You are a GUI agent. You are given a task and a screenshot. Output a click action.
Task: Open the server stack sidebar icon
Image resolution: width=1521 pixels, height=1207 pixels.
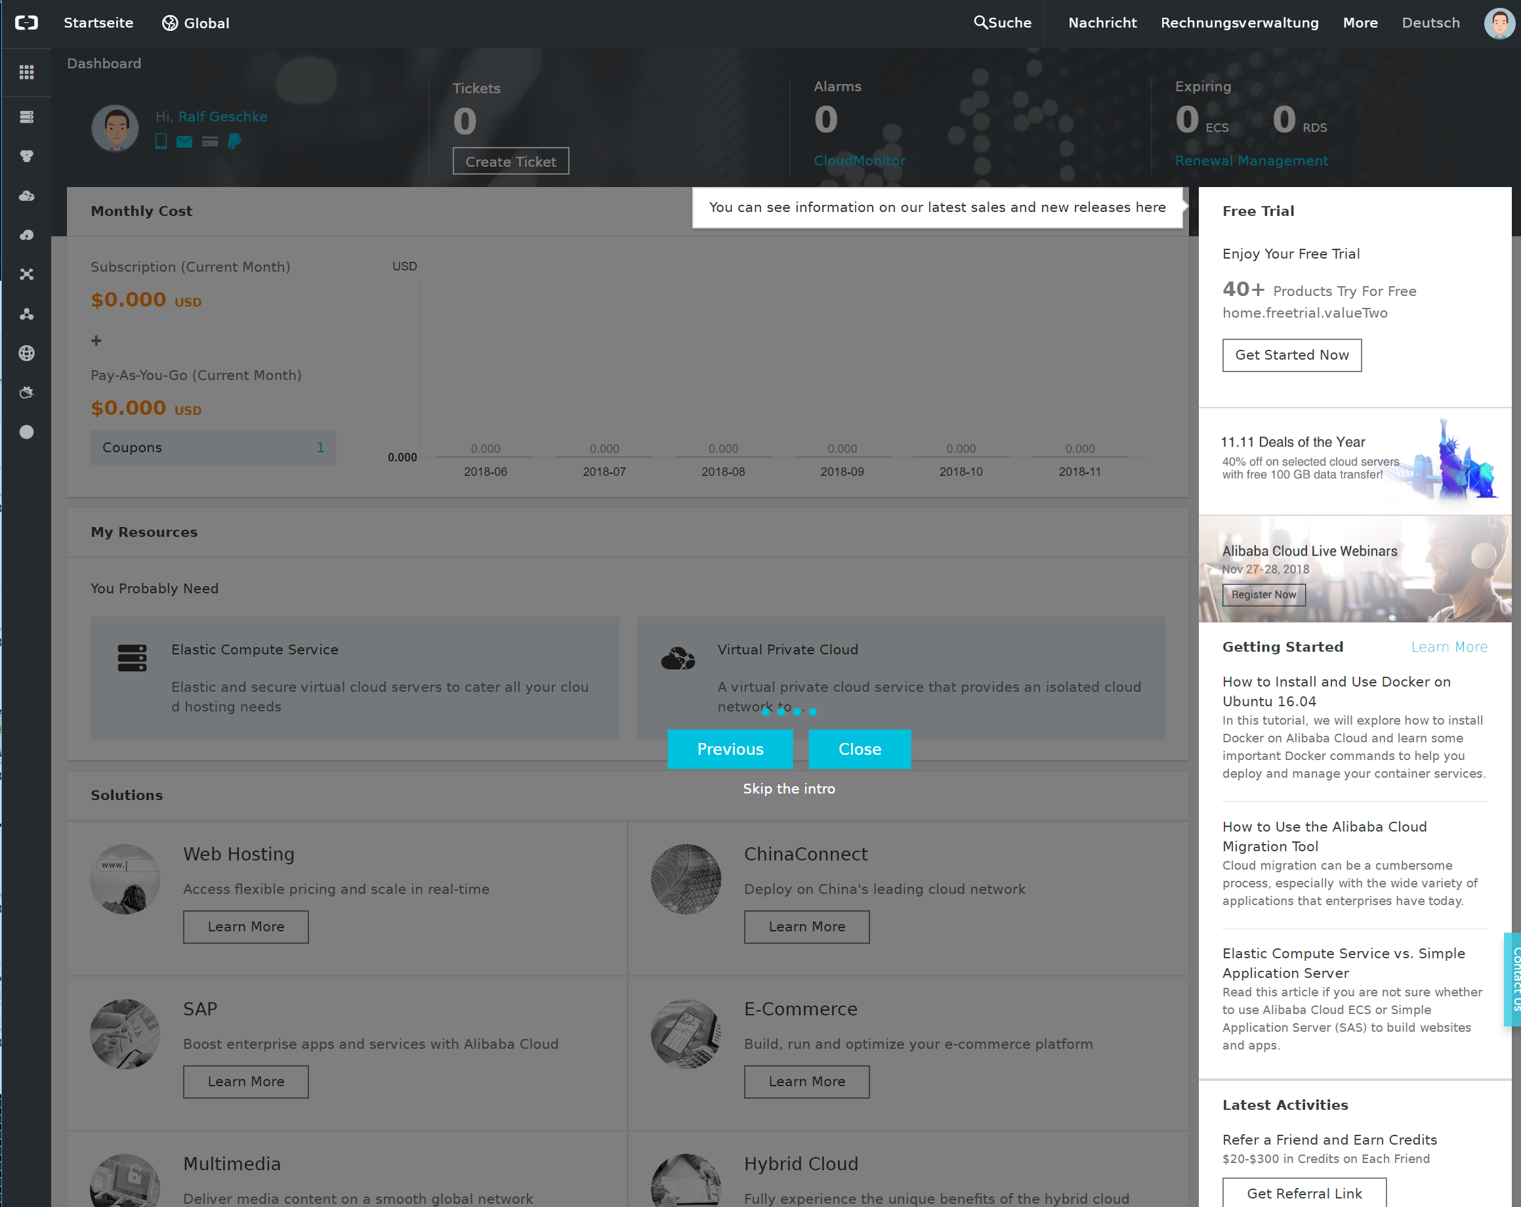26,116
